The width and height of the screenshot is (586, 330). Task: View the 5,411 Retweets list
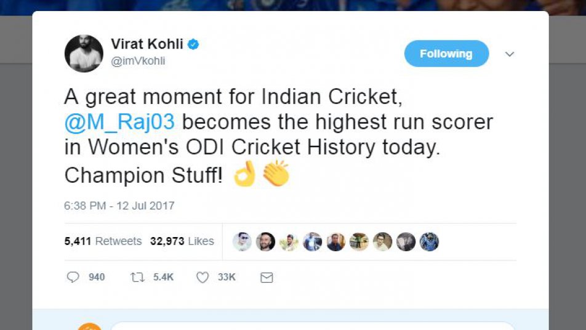(103, 241)
